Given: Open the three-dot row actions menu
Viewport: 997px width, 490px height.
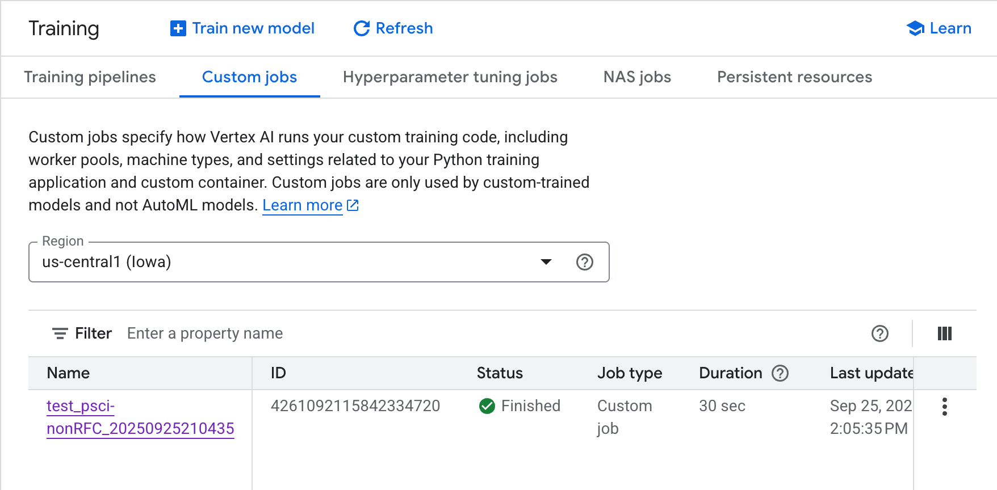Looking at the screenshot, I should point(944,407).
